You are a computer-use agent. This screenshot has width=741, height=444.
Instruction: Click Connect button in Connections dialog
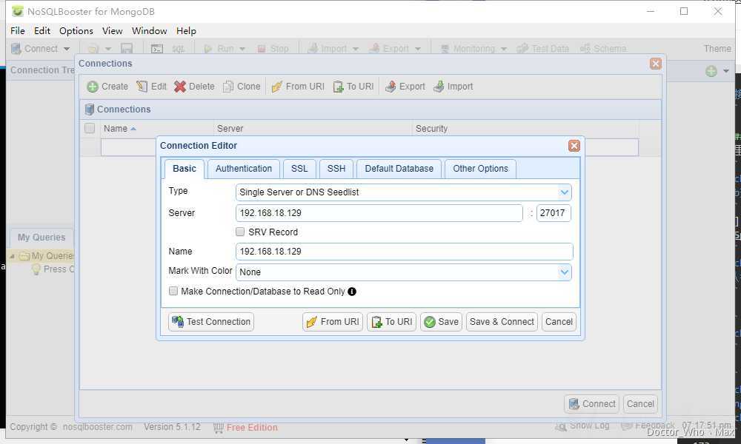591,404
